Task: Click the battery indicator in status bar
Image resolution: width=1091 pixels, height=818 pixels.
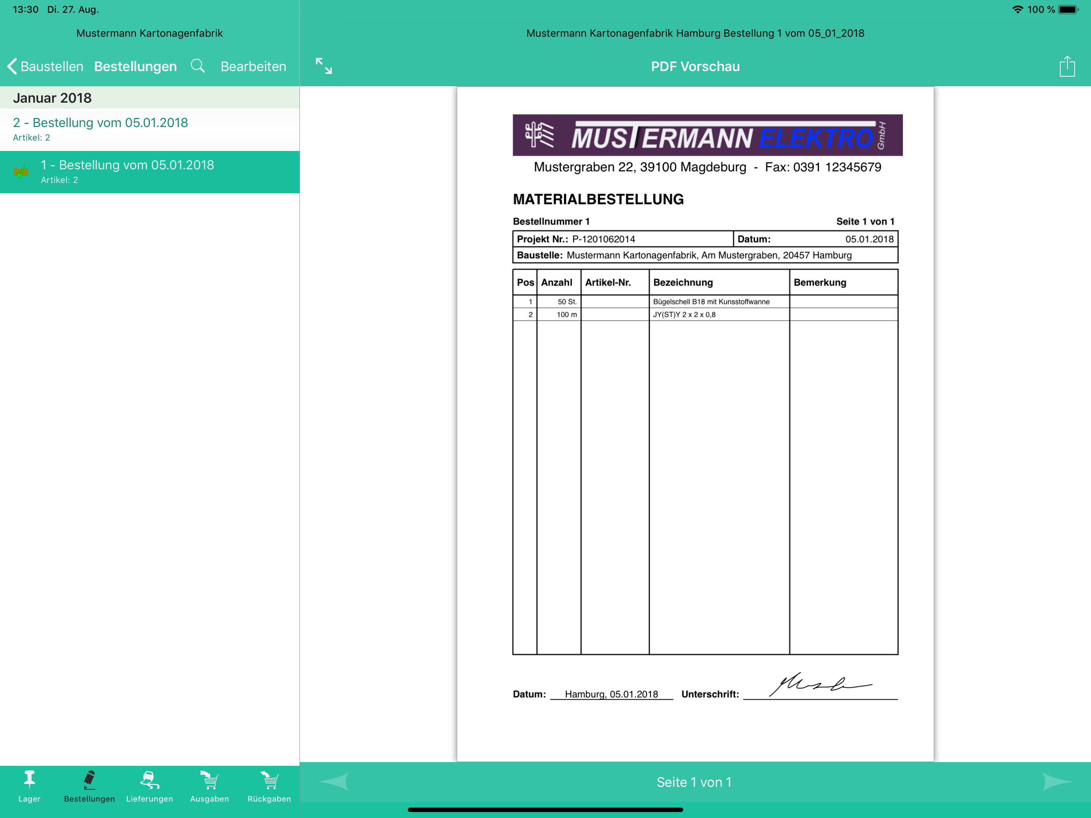Action: pos(1068,9)
